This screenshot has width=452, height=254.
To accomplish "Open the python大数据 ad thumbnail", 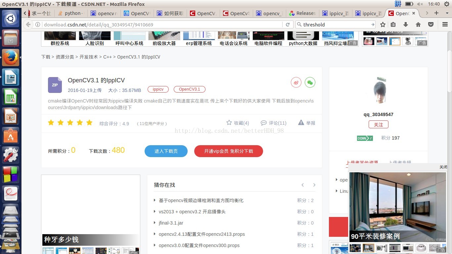I will pyautogui.click(x=303, y=39).
